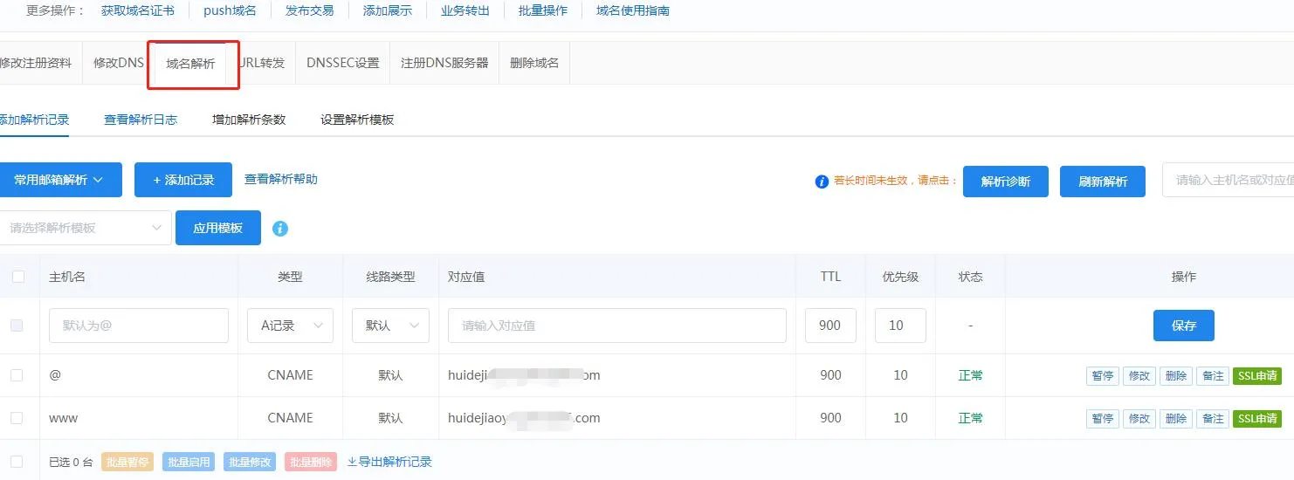The image size is (1294, 480).
Task: Delete the www record using 删除
Action: [1176, 418]
